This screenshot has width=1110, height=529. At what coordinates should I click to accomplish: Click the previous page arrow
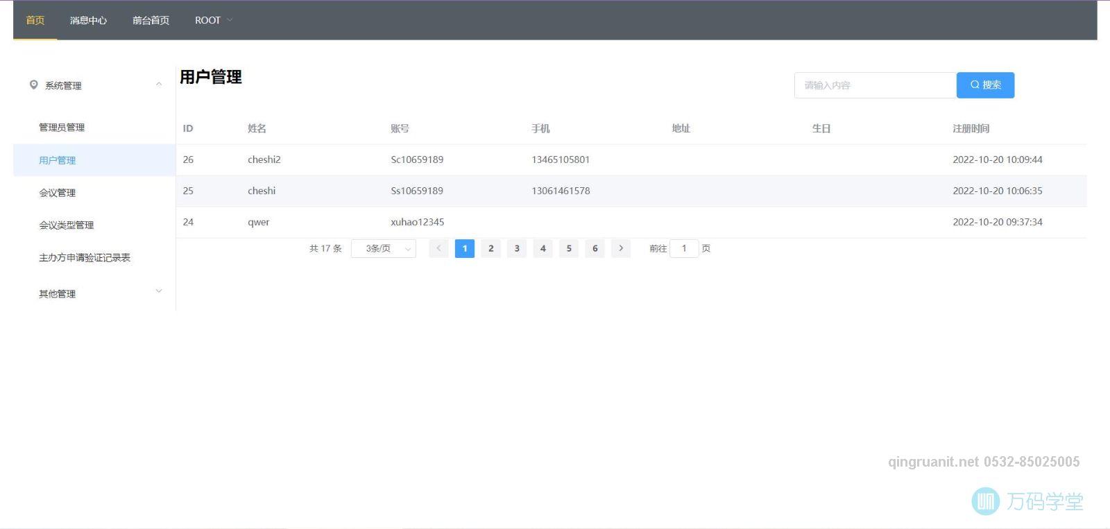(x=438, y=248)
